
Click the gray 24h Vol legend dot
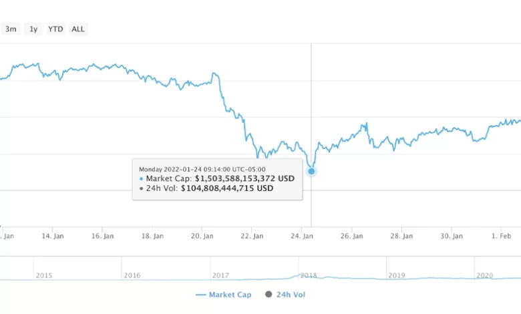pos(269,294)
